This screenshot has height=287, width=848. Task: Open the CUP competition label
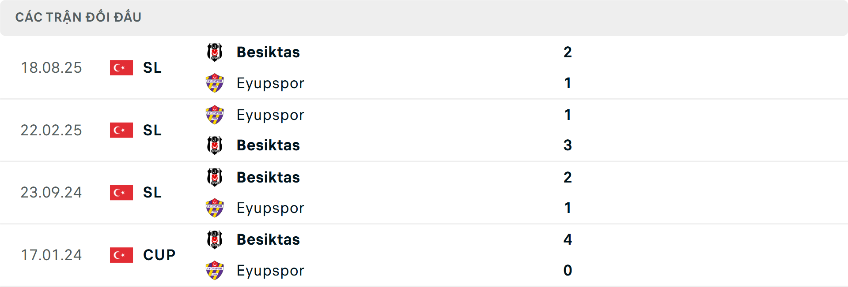coord(159,255)
